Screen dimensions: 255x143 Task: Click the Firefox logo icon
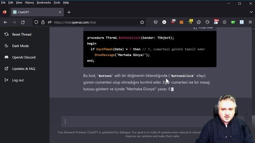coord(4,12)
